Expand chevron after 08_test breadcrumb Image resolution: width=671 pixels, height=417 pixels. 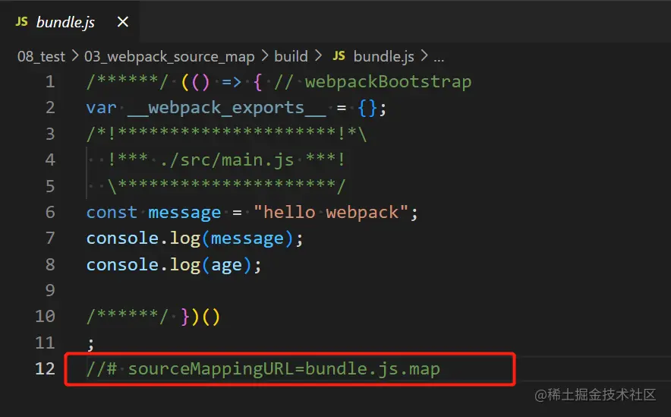pos(75,55)
